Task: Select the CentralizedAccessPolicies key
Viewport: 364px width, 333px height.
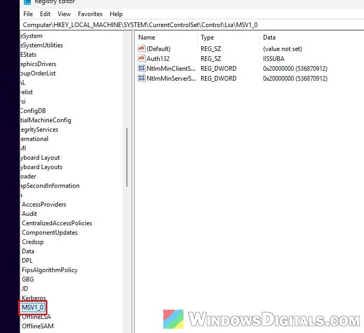Action: 57,223
